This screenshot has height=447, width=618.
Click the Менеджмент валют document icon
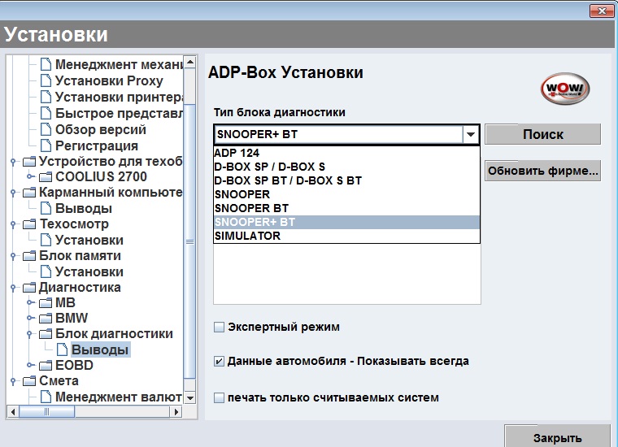pyautogui.click(x=46, y=397)
